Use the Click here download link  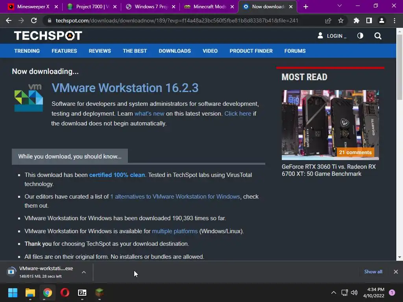(238, 114)
